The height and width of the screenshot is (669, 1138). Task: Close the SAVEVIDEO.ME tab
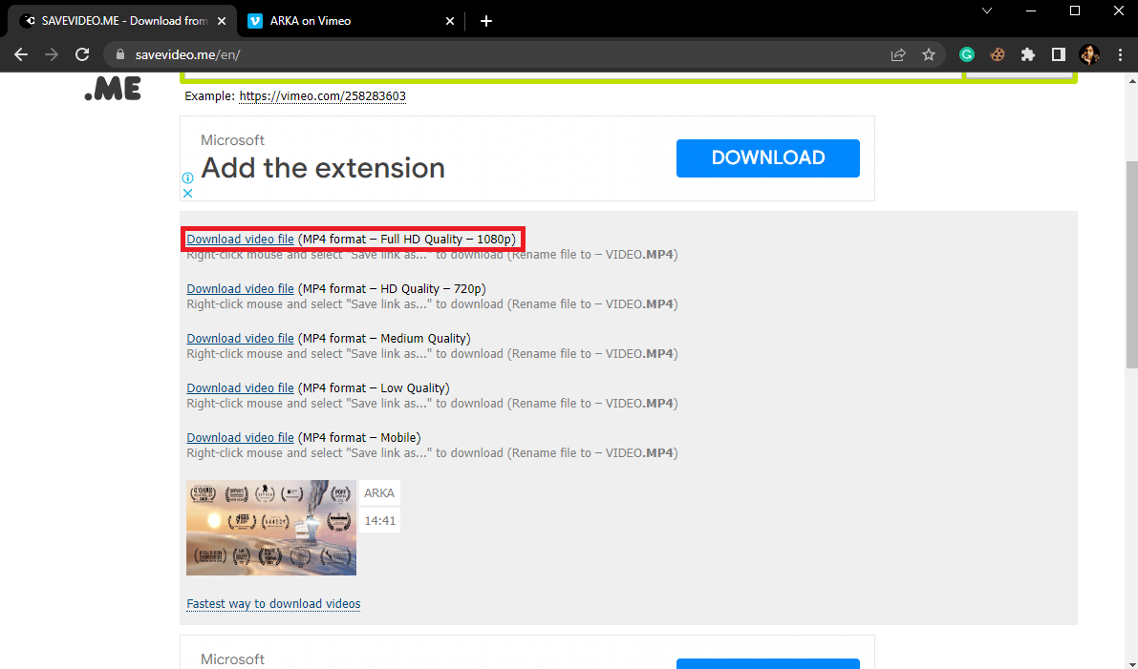pyautogui.click(x=222, y=21)
